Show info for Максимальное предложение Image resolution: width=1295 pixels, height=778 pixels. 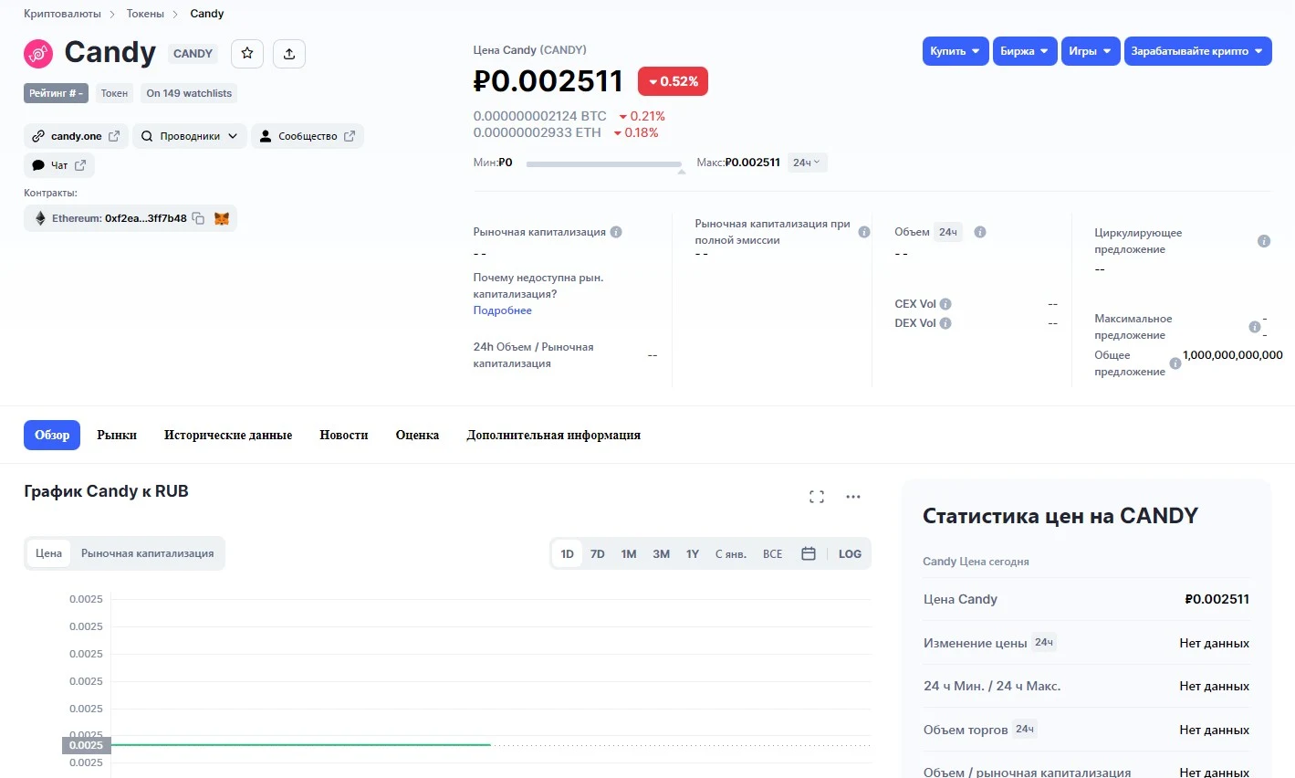[x=1255, y=327]
